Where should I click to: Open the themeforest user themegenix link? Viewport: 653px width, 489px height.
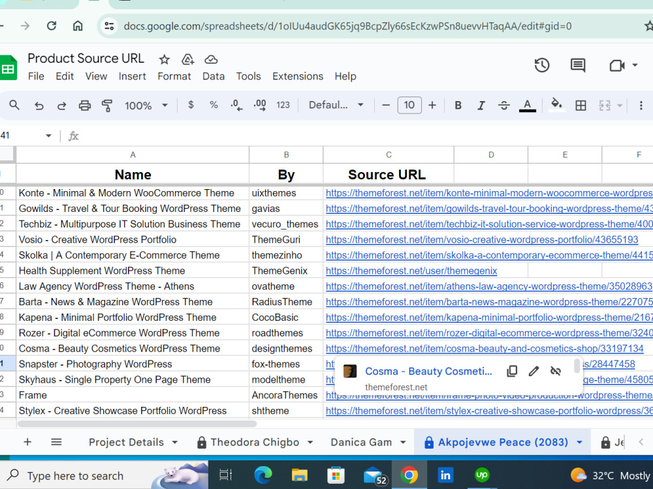411,271
